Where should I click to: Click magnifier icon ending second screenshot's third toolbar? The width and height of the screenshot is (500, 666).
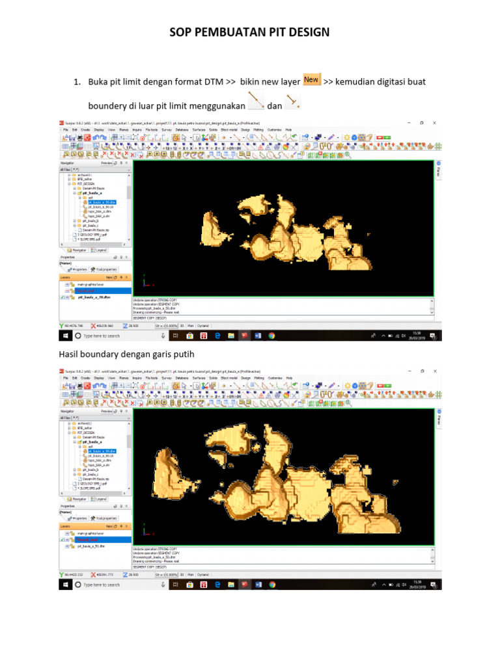(x=349, y=403)
